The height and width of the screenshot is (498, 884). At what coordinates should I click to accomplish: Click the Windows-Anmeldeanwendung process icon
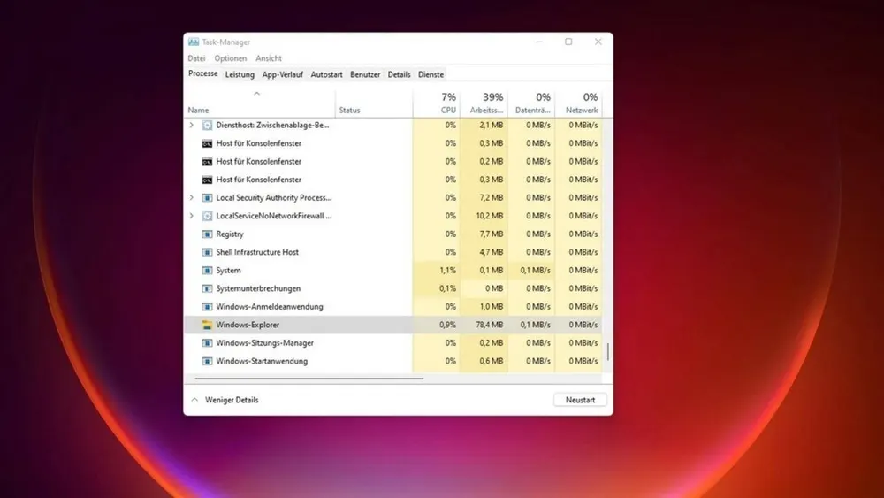click(207, 307)
